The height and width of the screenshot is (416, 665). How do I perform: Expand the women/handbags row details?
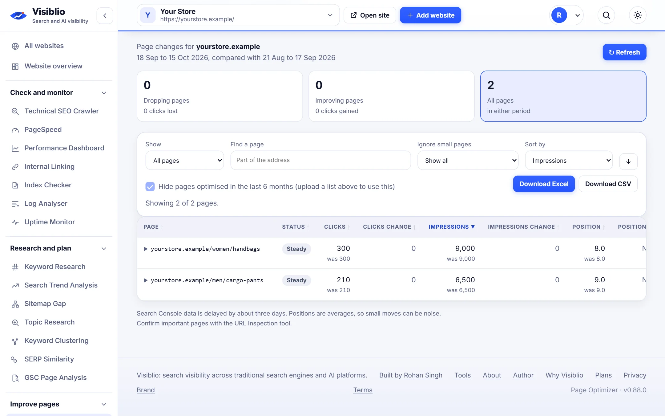coord(146,249)
